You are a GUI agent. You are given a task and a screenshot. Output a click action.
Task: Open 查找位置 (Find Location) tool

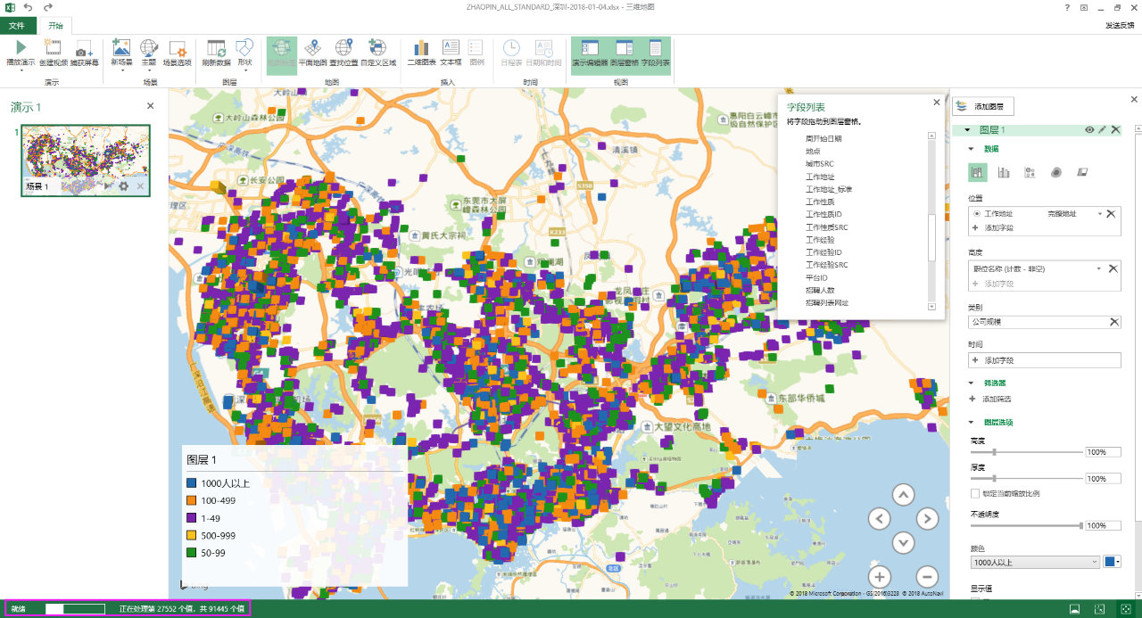click(x=343, y=51)
